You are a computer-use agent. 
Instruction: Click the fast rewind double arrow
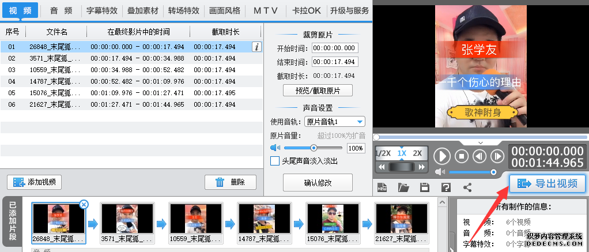tap(382, 167)
